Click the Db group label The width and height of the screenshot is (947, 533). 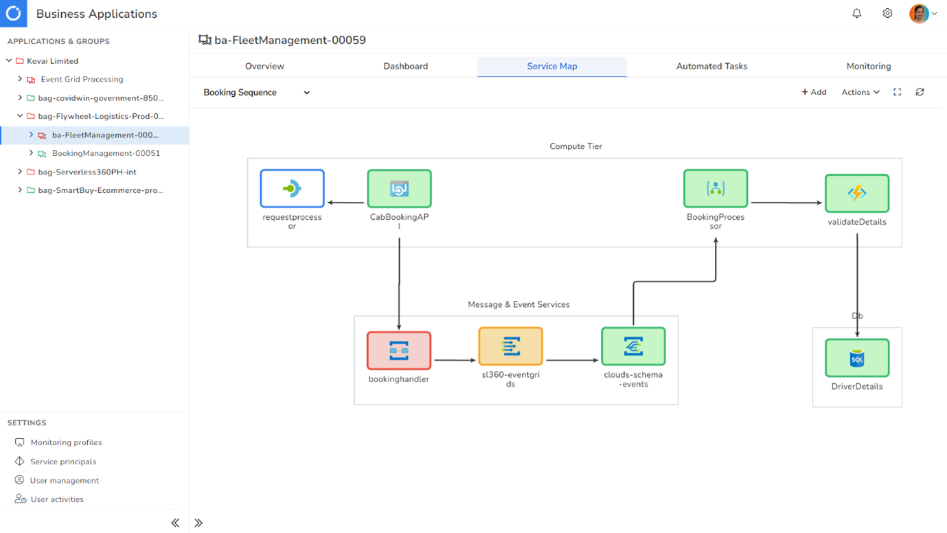pos(857,316)
